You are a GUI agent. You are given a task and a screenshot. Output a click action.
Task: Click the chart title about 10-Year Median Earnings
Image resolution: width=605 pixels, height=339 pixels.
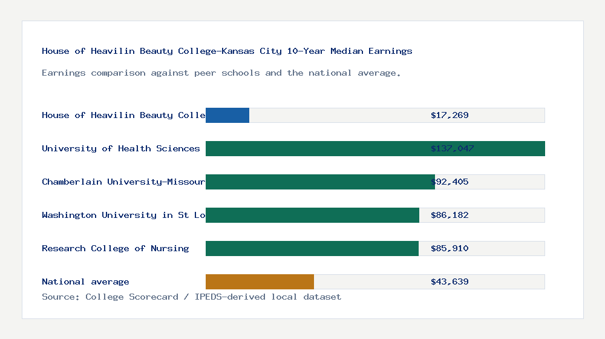tap(227, 51)
